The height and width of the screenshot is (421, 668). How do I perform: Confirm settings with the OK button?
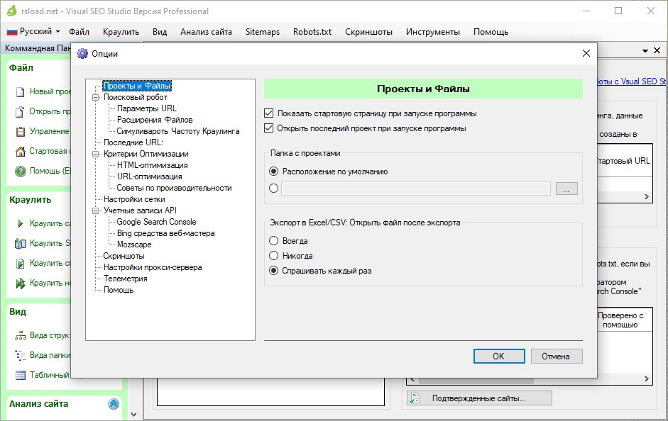click(x=499, y=356)
